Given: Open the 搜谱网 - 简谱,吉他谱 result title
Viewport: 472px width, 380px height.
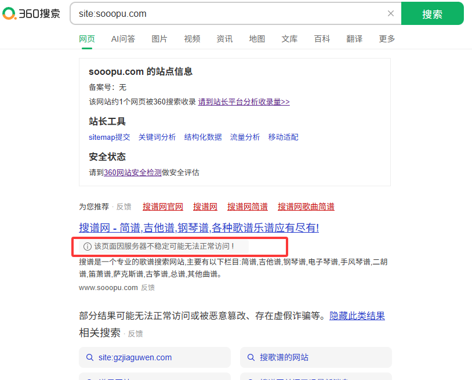Looking at the screenshot, I should tap(199, 227).
